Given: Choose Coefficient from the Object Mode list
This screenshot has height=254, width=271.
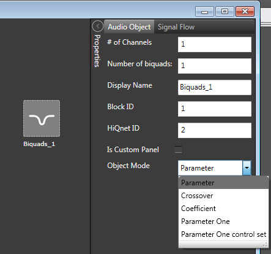Looking at the screenshot, I should point(223,209).
